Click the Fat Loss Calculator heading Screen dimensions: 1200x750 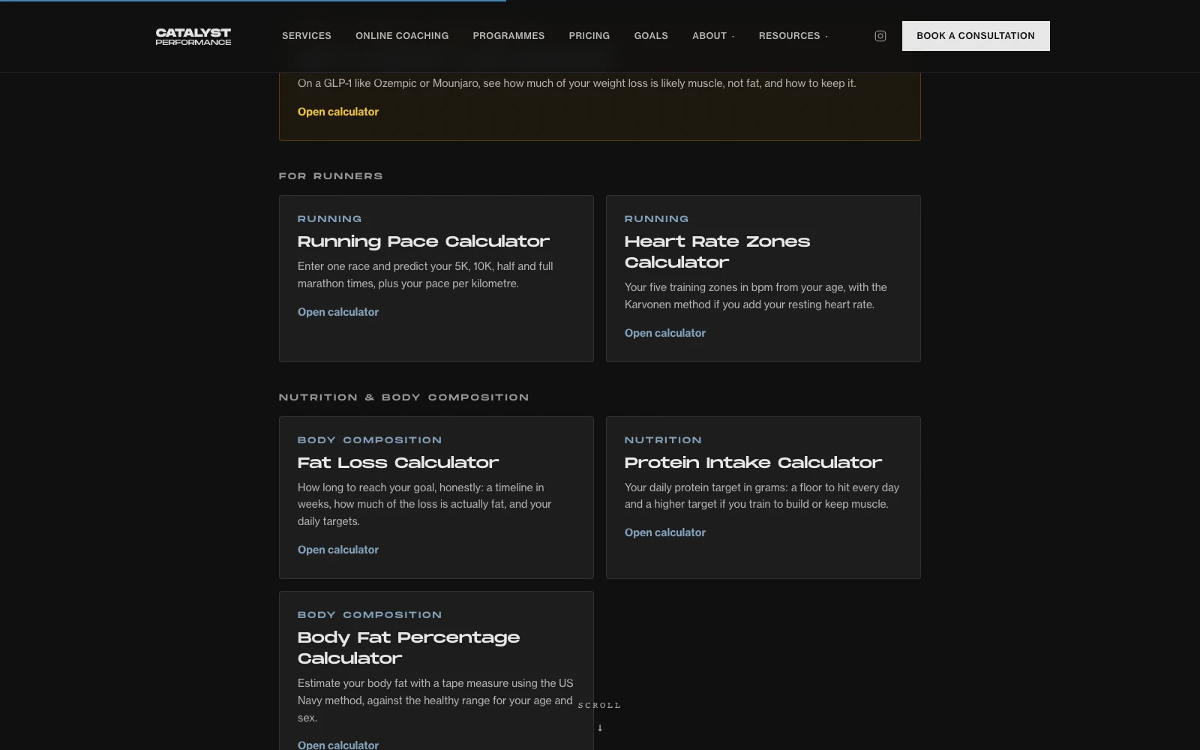[398, 463]
